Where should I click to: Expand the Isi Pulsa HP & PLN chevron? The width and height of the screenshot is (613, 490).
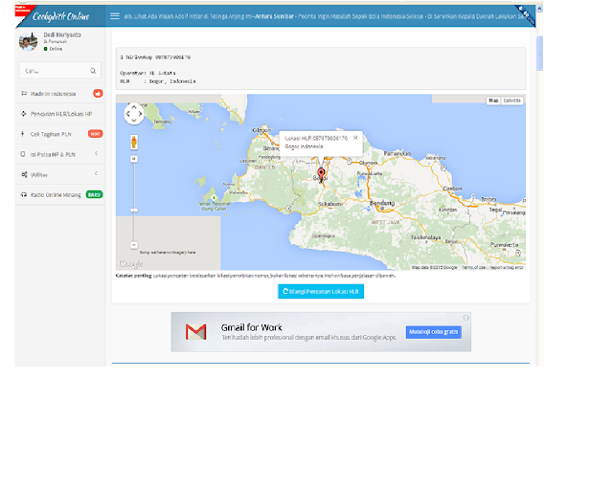(x=96, y=153)
